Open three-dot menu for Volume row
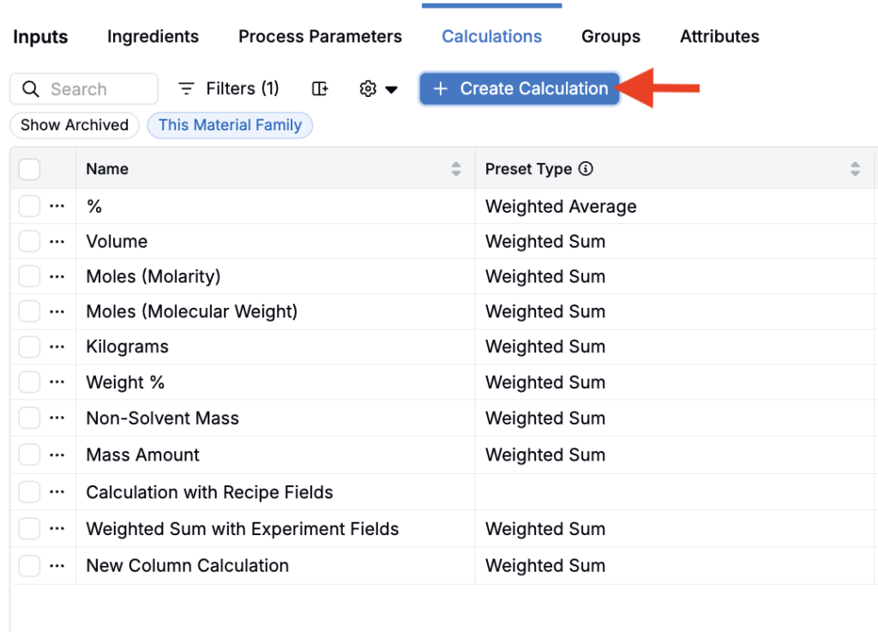Screen dimensions: 878x632 click(57, 242)
